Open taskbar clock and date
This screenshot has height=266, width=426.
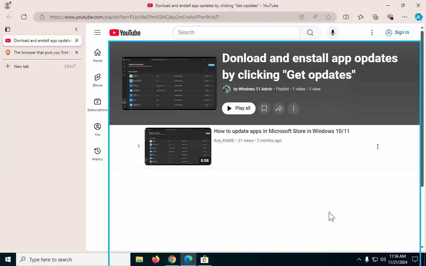tap(397, 259)
